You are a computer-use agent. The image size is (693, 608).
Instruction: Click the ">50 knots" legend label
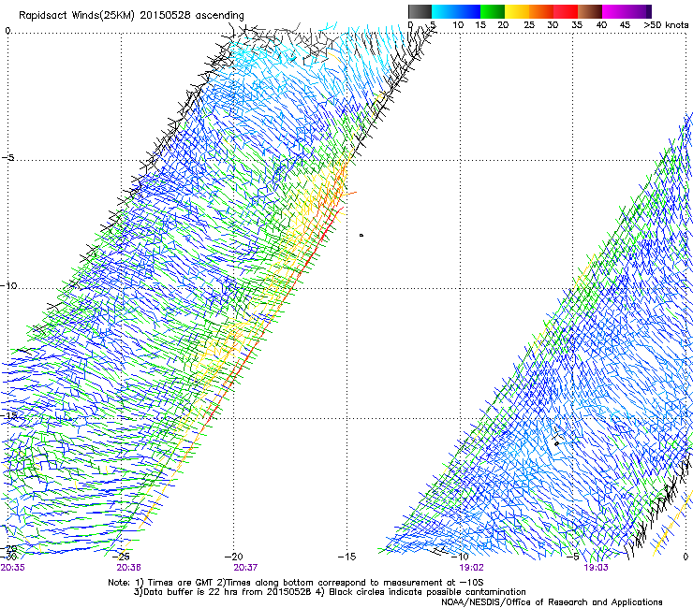pos(666,25)
